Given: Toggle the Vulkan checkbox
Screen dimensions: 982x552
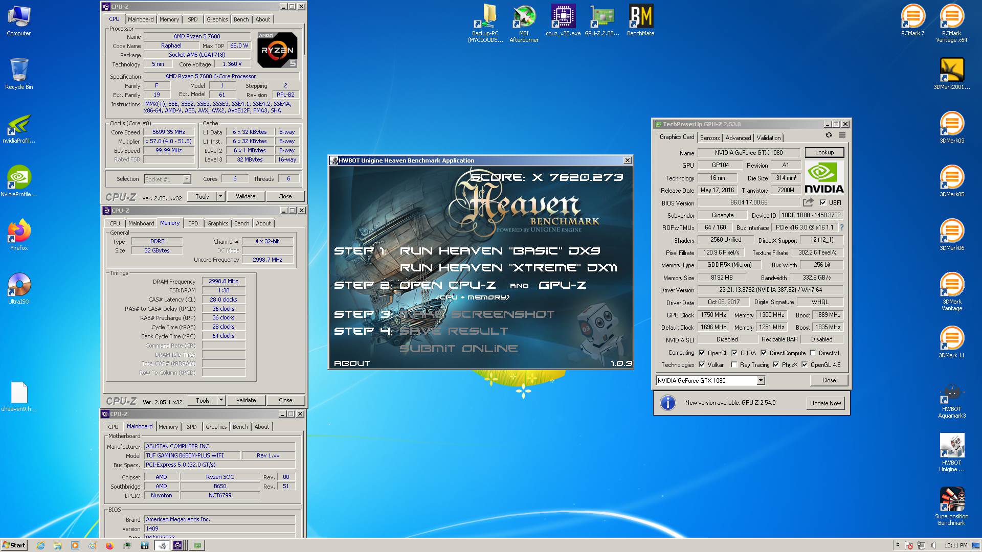Looking at the screenshot, I should coord(702,364).
